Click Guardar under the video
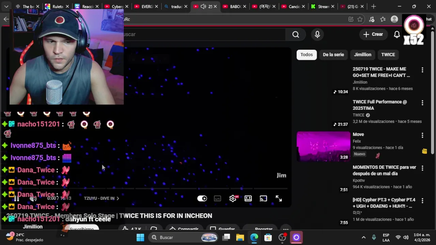436x245 pixels. [x=222, y=229]
